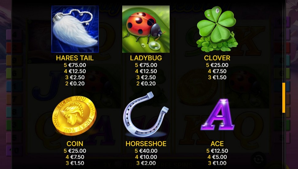Click Ace 5-symbol €12.50 payout
This screenshot has width=298, height=169.
point(217,151)
